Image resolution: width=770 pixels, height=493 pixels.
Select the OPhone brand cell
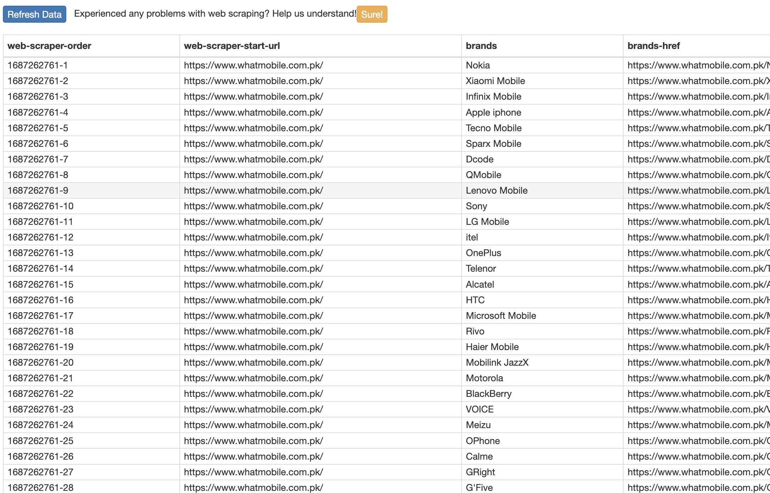(x=542, y=441)
